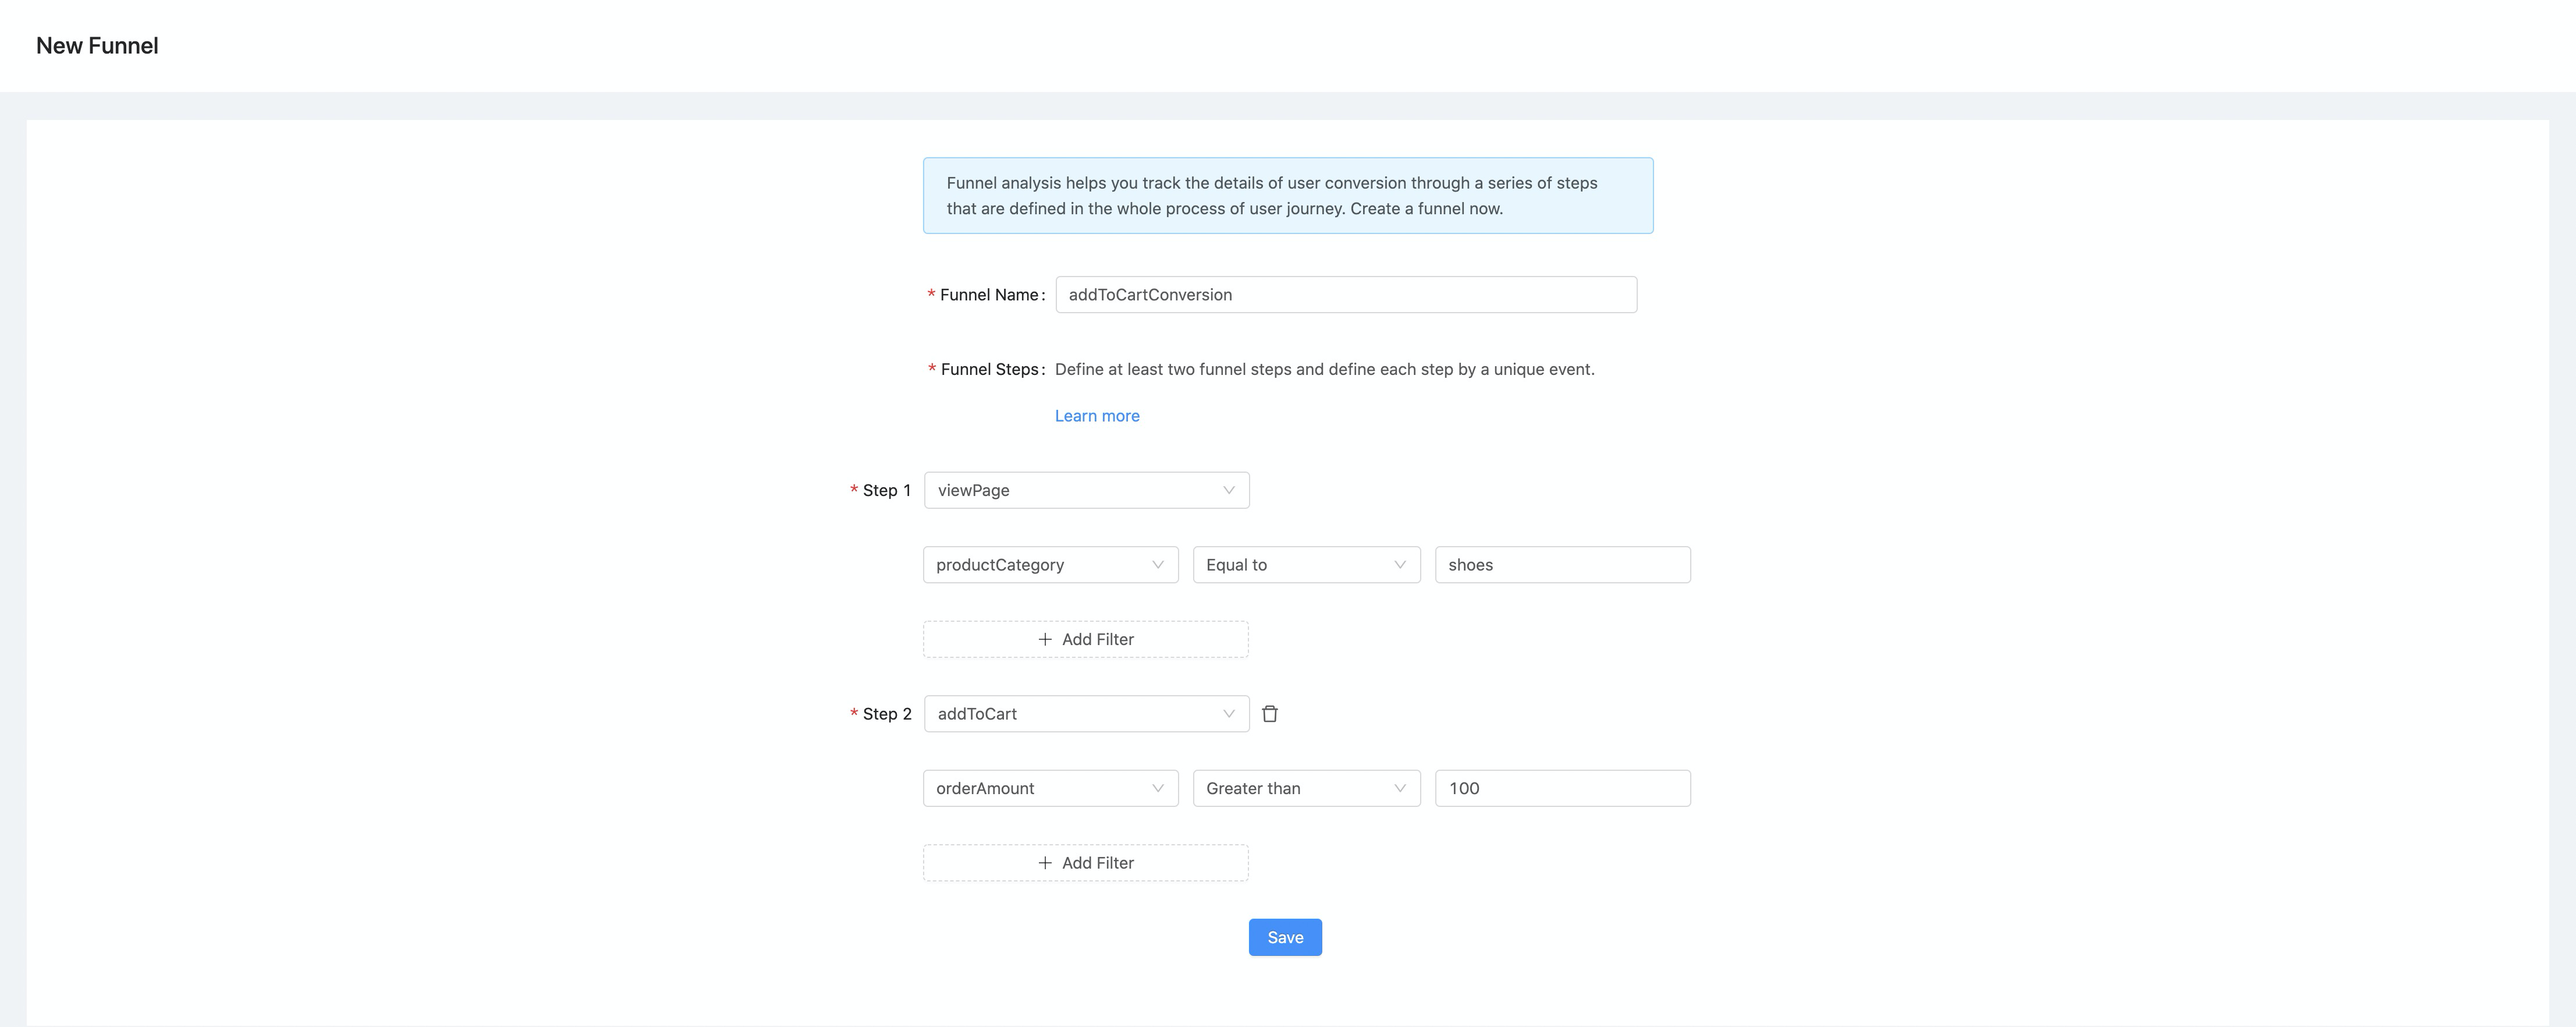Click the chevron arrow of the viewPage selector
Screen dimensions: 2576x1027
[x=1228, y=490]
